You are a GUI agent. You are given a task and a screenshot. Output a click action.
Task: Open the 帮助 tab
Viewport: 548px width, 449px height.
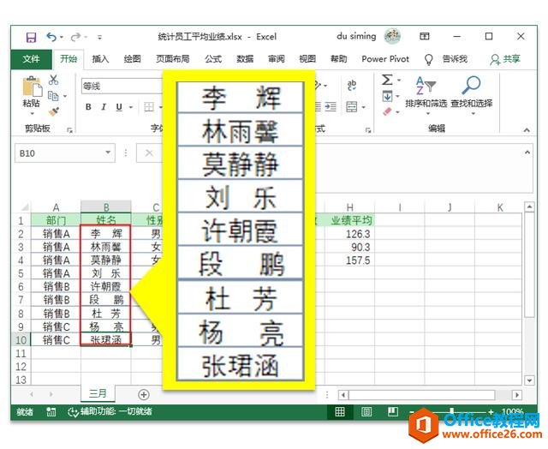coord(339,59)
